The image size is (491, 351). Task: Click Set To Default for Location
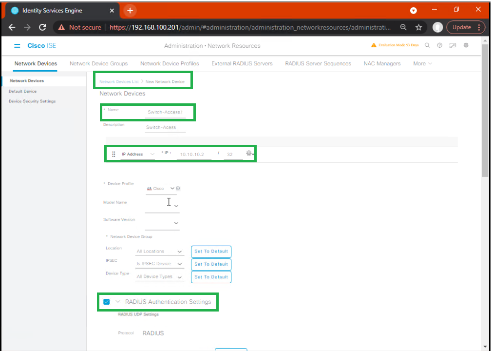click(211, 252)
